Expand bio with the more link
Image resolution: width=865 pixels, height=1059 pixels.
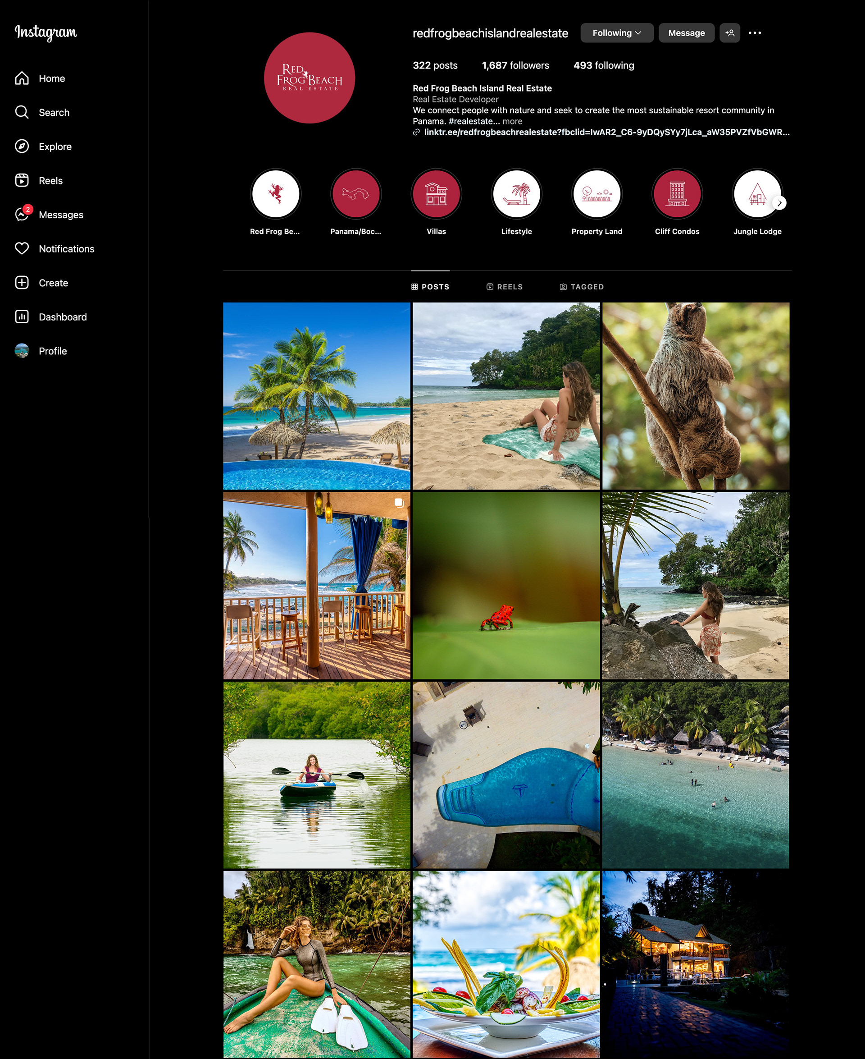pos(512,121)
